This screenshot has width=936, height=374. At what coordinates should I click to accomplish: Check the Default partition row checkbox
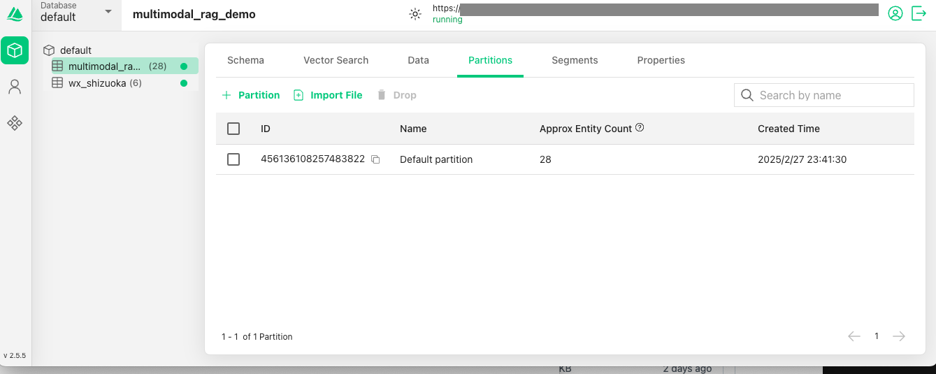point(233,159)
